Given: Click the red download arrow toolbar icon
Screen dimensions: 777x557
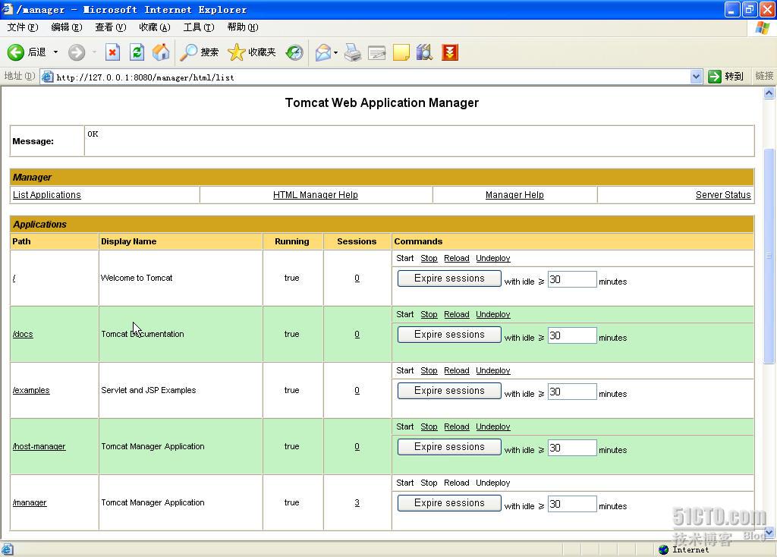Looking at the screenshot, I should point(449,52).
